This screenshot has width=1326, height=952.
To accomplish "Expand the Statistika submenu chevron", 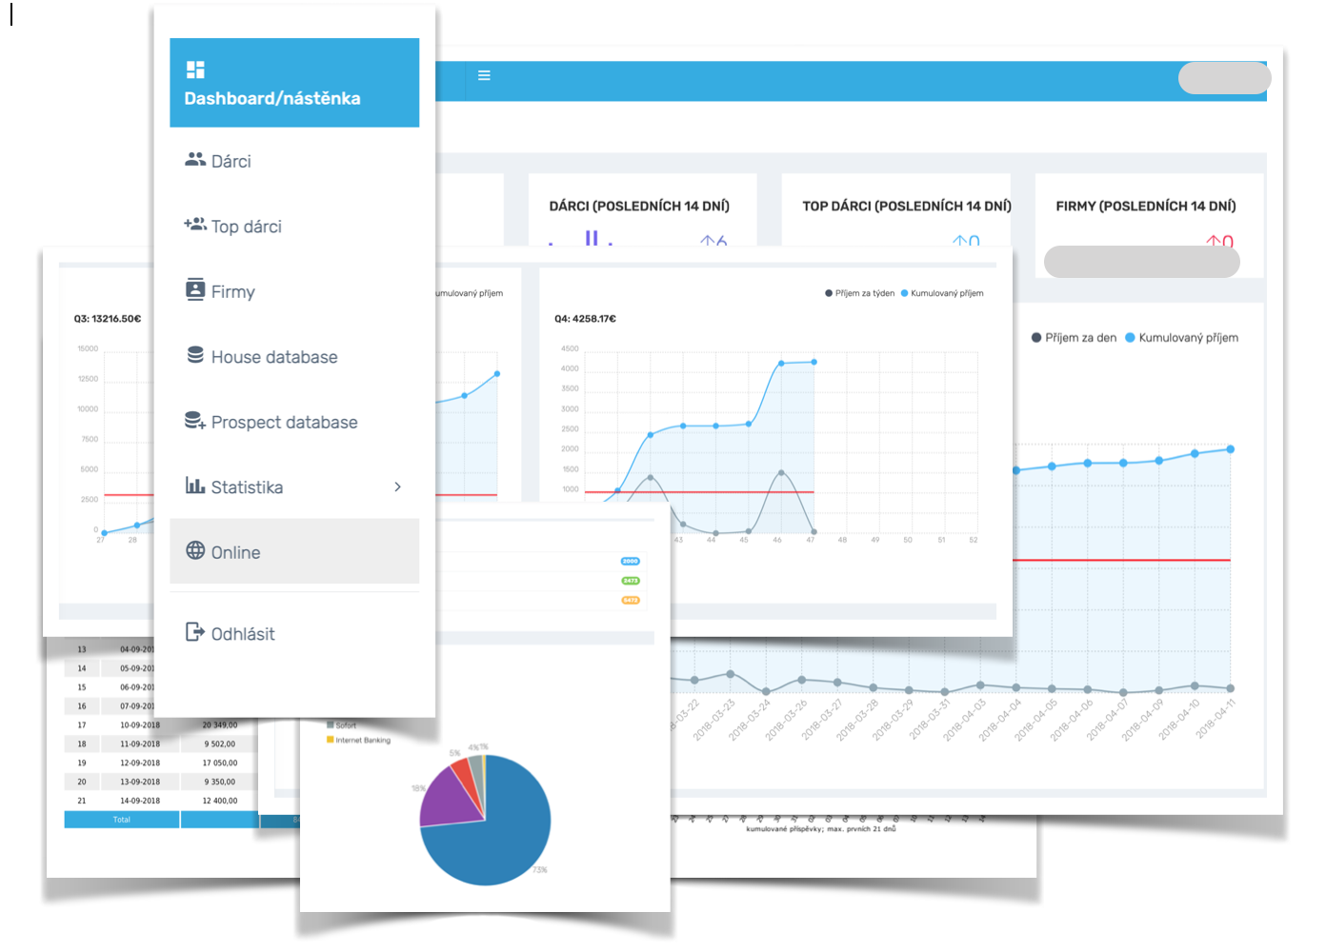I will click(x=397, y=487).
